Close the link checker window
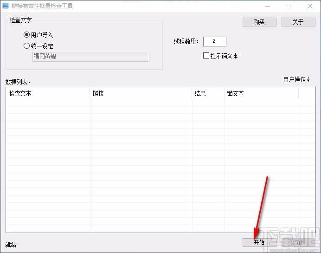Screen dimensions: 321x253 310,6
